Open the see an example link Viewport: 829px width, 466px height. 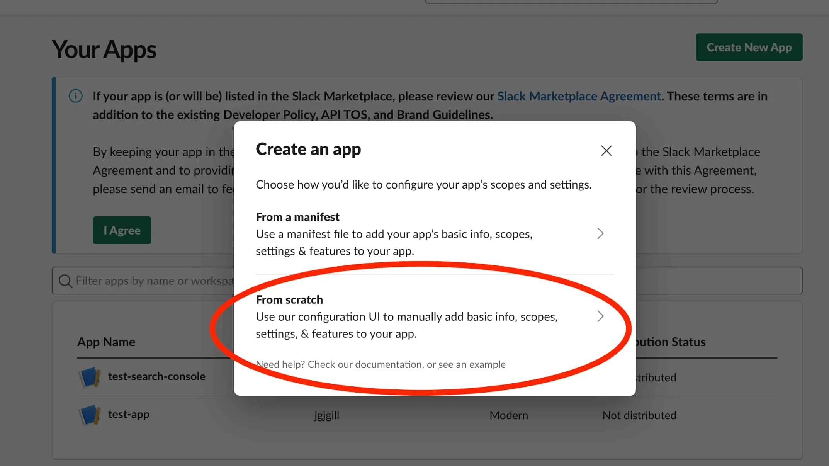tap(472, 364)
